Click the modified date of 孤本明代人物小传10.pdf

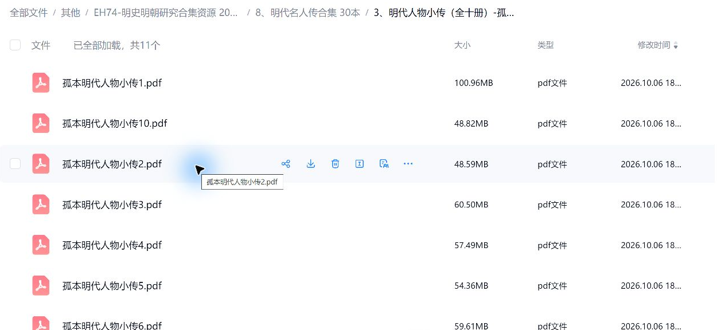[651, 124]
